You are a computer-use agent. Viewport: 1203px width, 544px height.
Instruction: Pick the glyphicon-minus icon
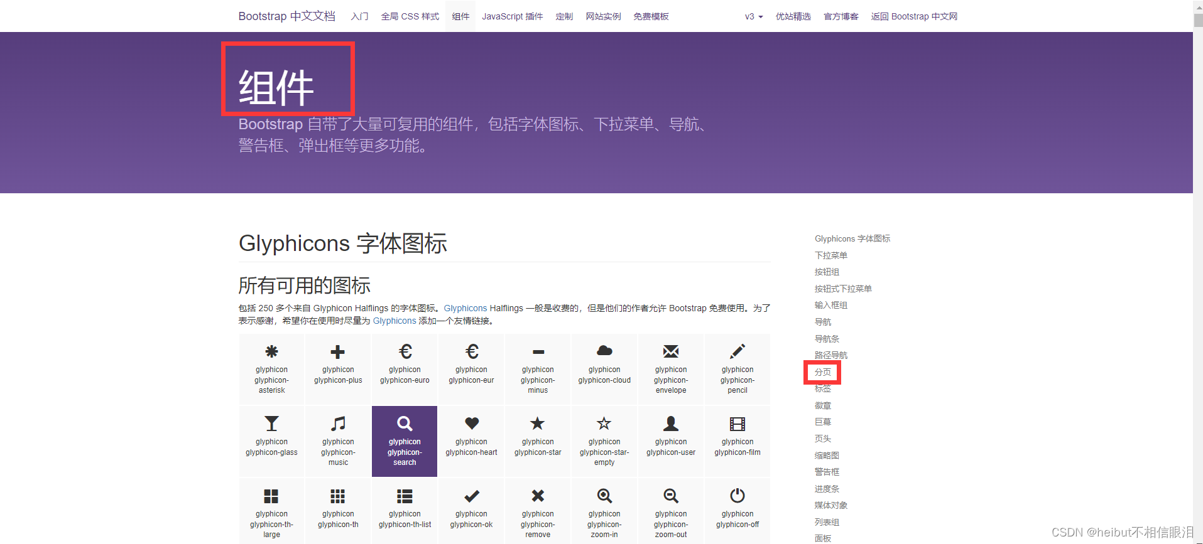point(538,351)
